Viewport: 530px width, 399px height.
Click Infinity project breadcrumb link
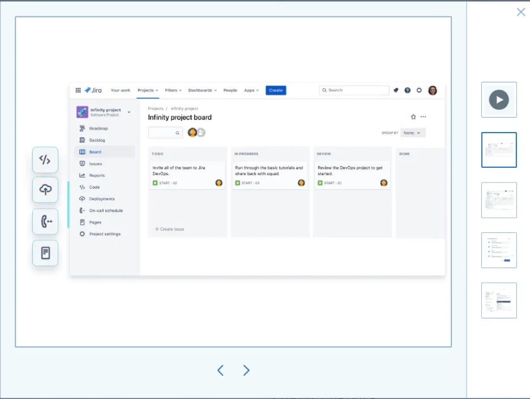[x=184, y=109]
